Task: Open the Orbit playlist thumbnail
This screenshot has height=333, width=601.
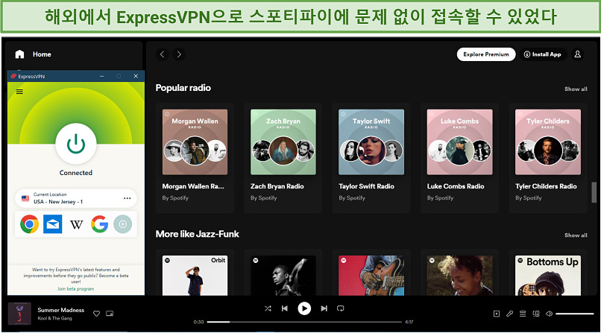Action: click(195, 276)
